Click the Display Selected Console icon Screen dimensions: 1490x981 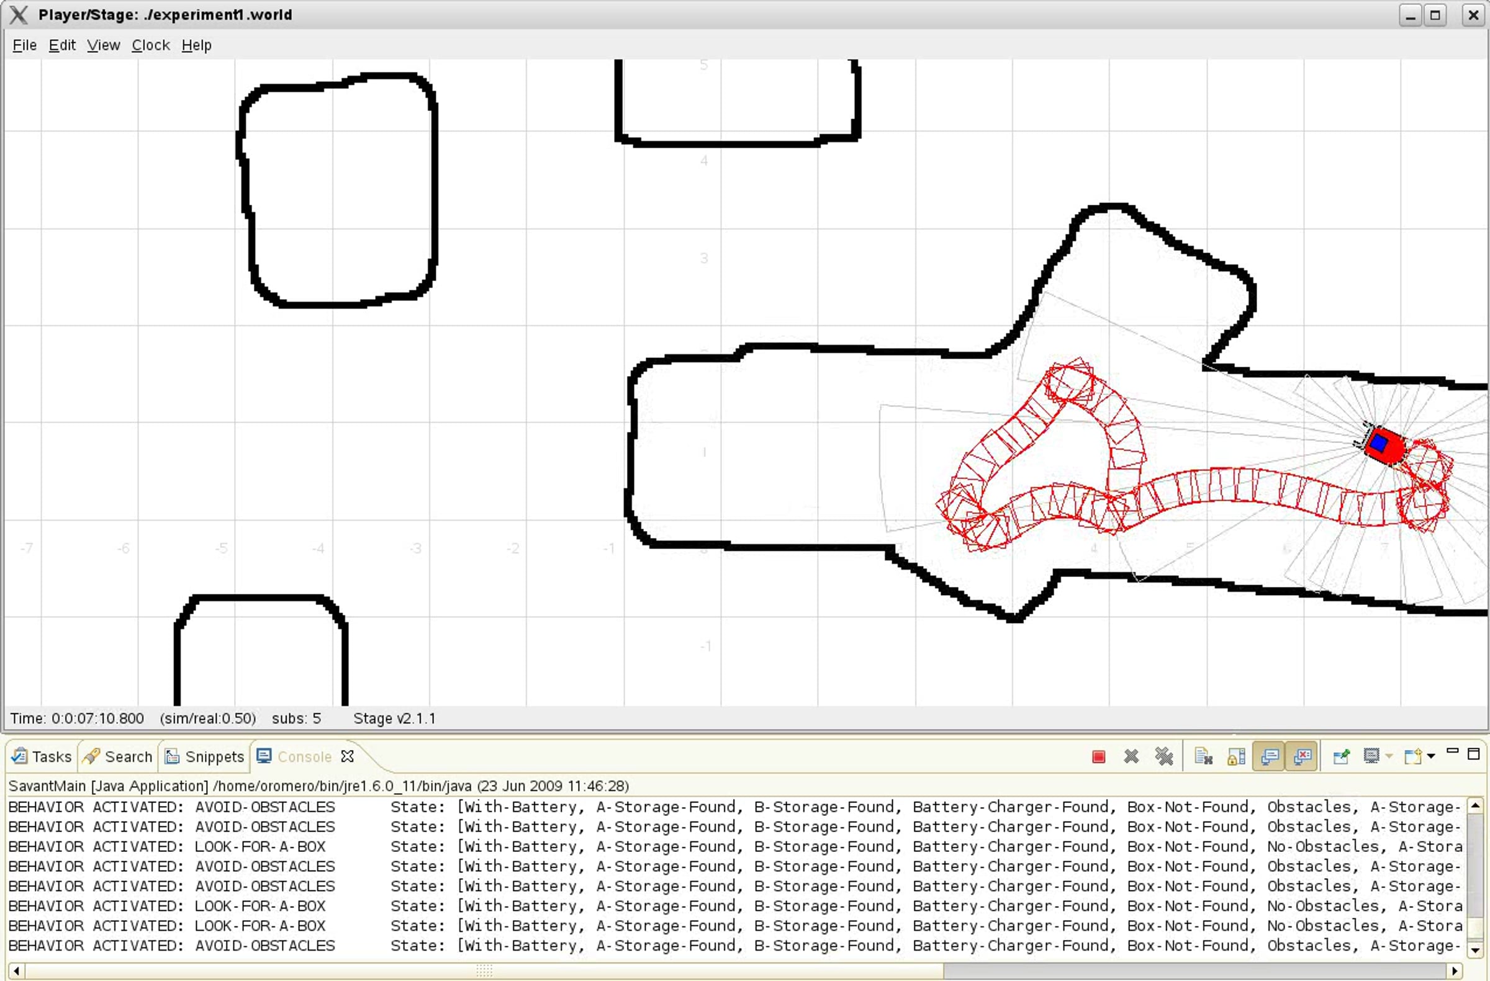[x=1371, y=757]
